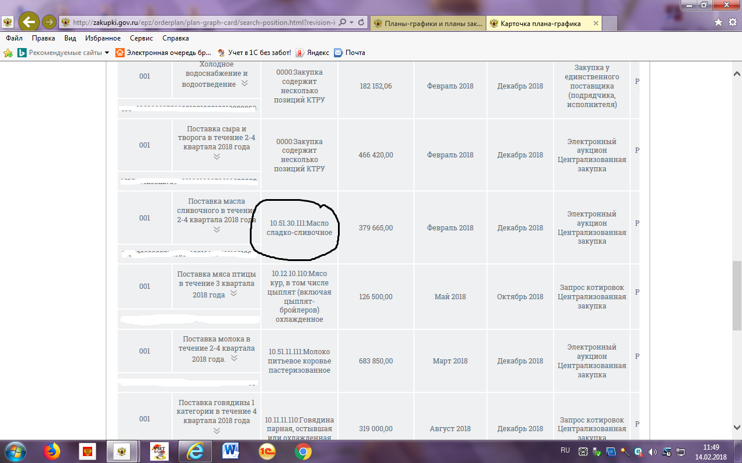The height and width of the screenshot is (463, 742).
Task: Launch Firefox from the taskbar
Action: (52, 451)
